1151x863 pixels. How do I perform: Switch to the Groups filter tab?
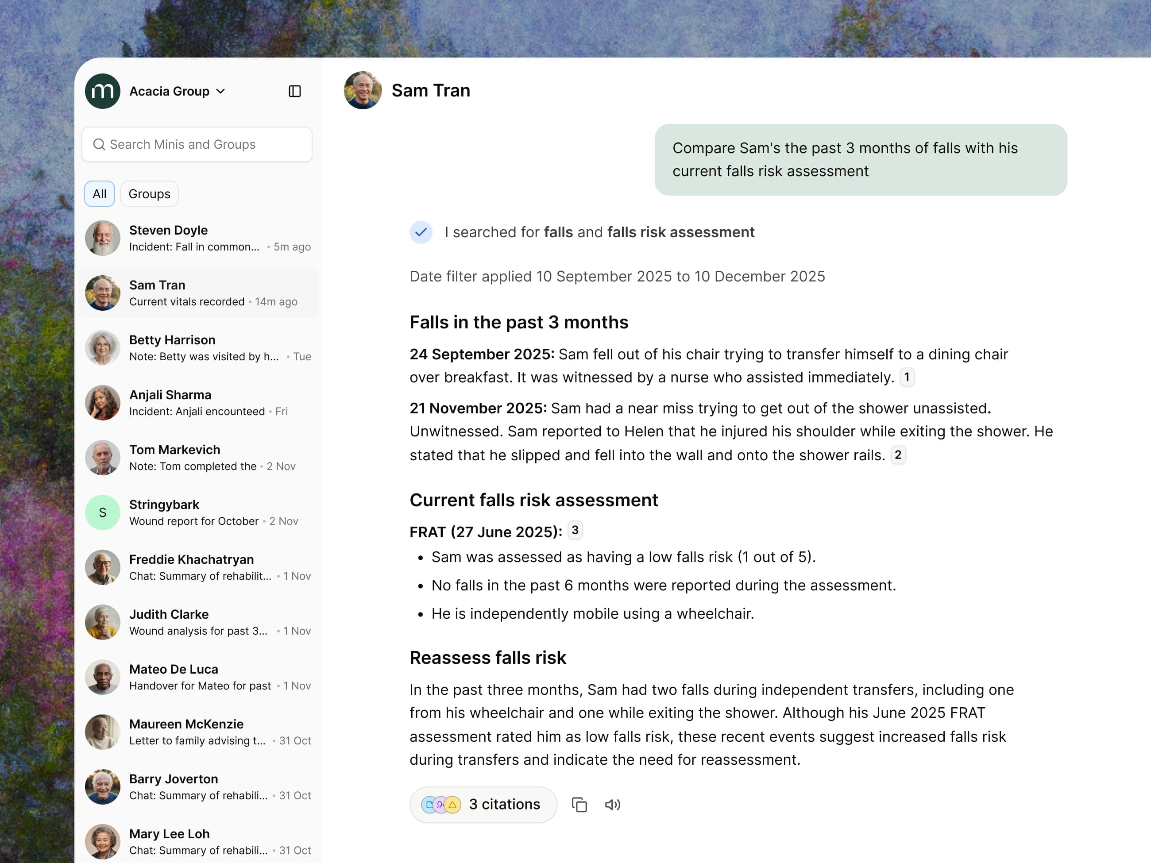(x=149, y=194)
